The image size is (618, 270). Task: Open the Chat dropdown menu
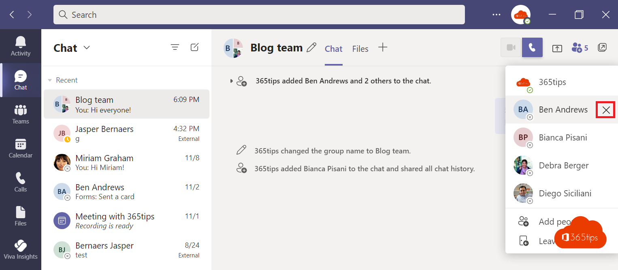point(86,48)
